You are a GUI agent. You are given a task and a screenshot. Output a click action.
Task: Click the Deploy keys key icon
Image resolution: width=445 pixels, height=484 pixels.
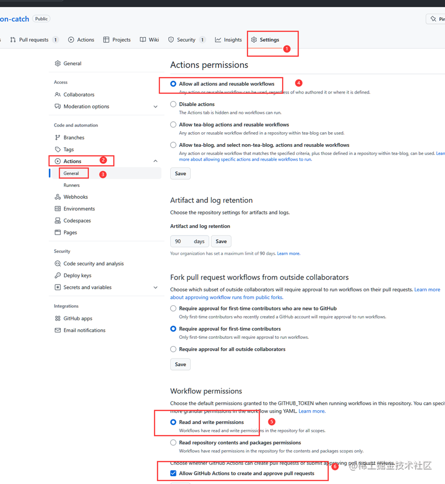[58, 275]
